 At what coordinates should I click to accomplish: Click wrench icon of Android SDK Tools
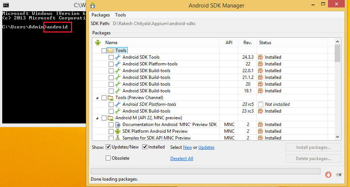click(x=118, y=57)
